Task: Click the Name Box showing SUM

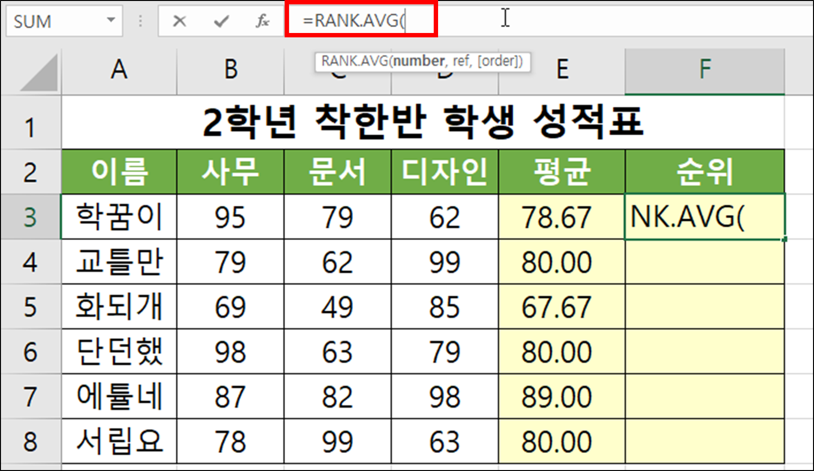Action: 53,20
